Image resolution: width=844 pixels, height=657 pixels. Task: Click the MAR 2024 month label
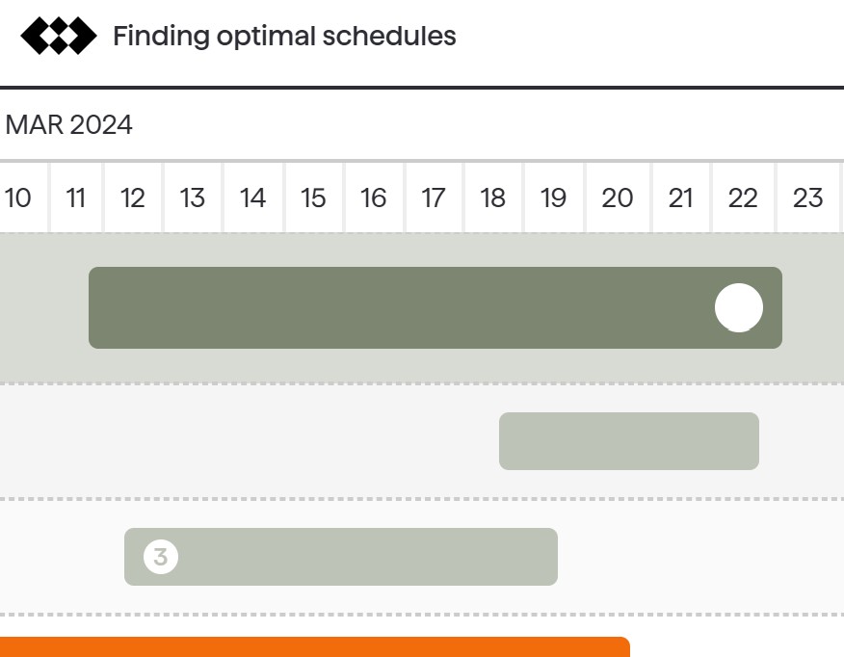tap(68, 125)
